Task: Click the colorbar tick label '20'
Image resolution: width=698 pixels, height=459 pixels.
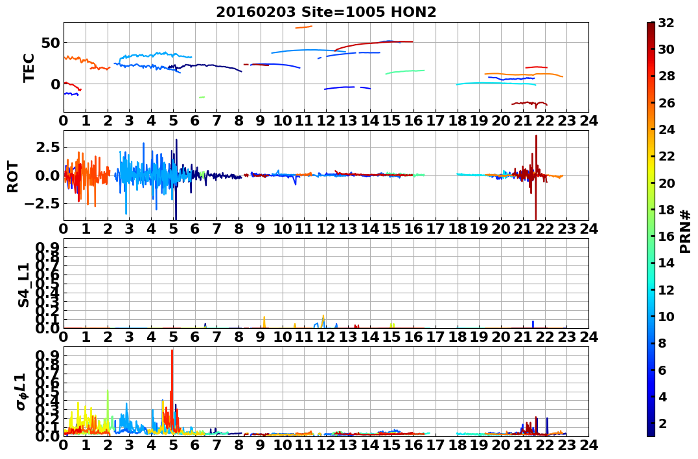Action: click(x=666, y=183)
